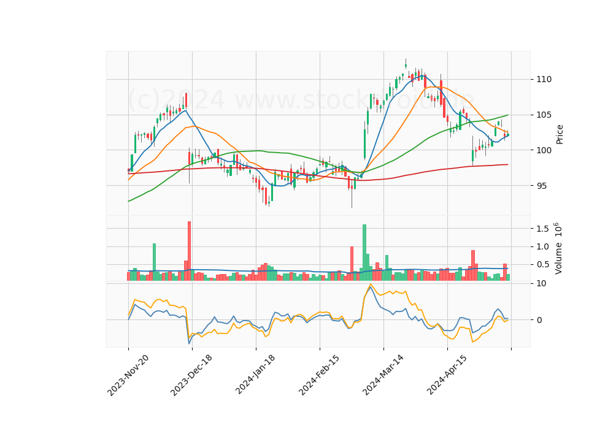The height and width of the screenshot is (423, 589).
Task: Click the 2024-Jan-18 date label
Action: (x=255, y=375)
